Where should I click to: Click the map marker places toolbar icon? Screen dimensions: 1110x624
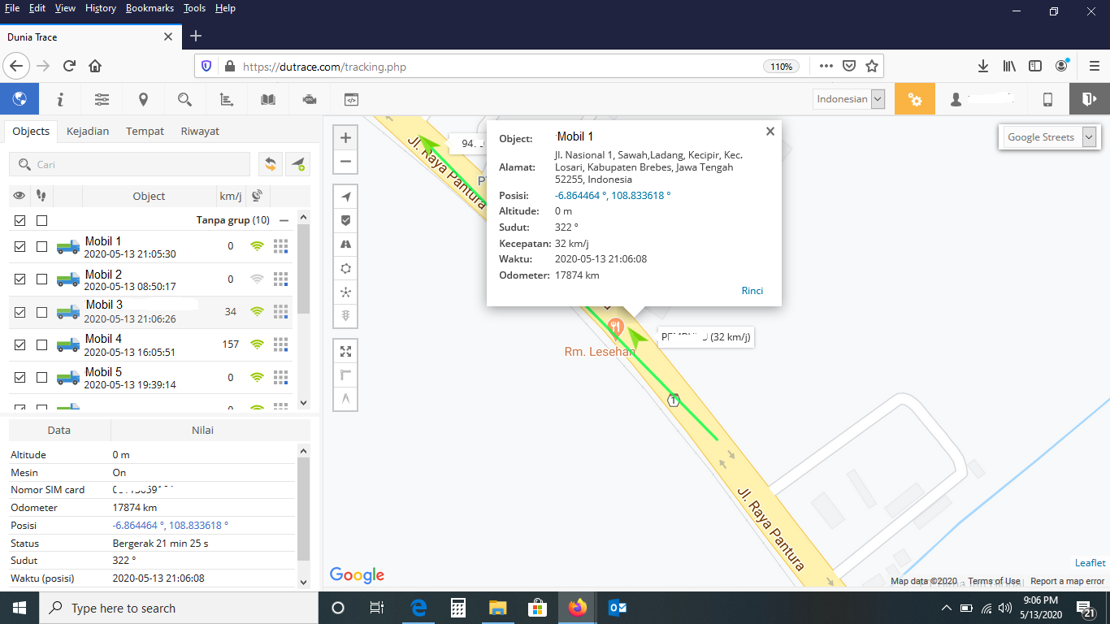143,99
